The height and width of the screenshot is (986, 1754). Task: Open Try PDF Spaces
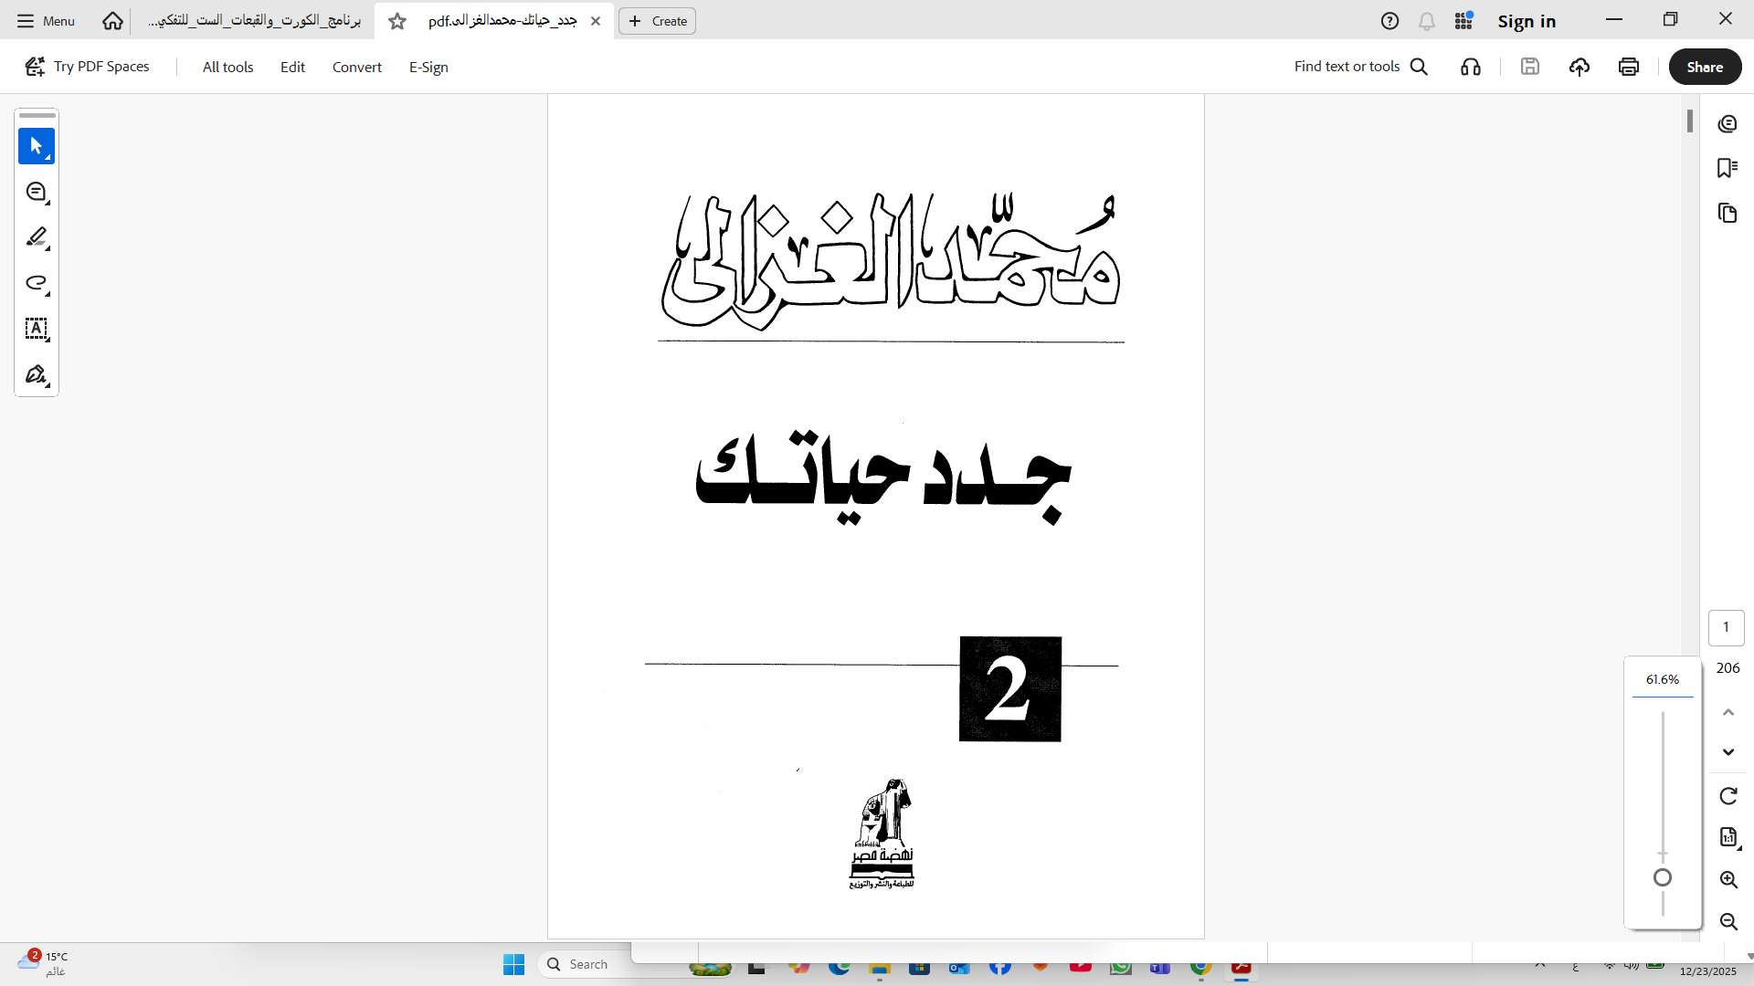(x=87, y=67)
